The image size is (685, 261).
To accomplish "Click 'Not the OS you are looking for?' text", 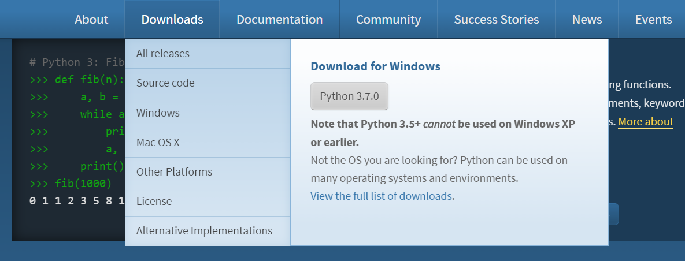I will coord(384,160).
